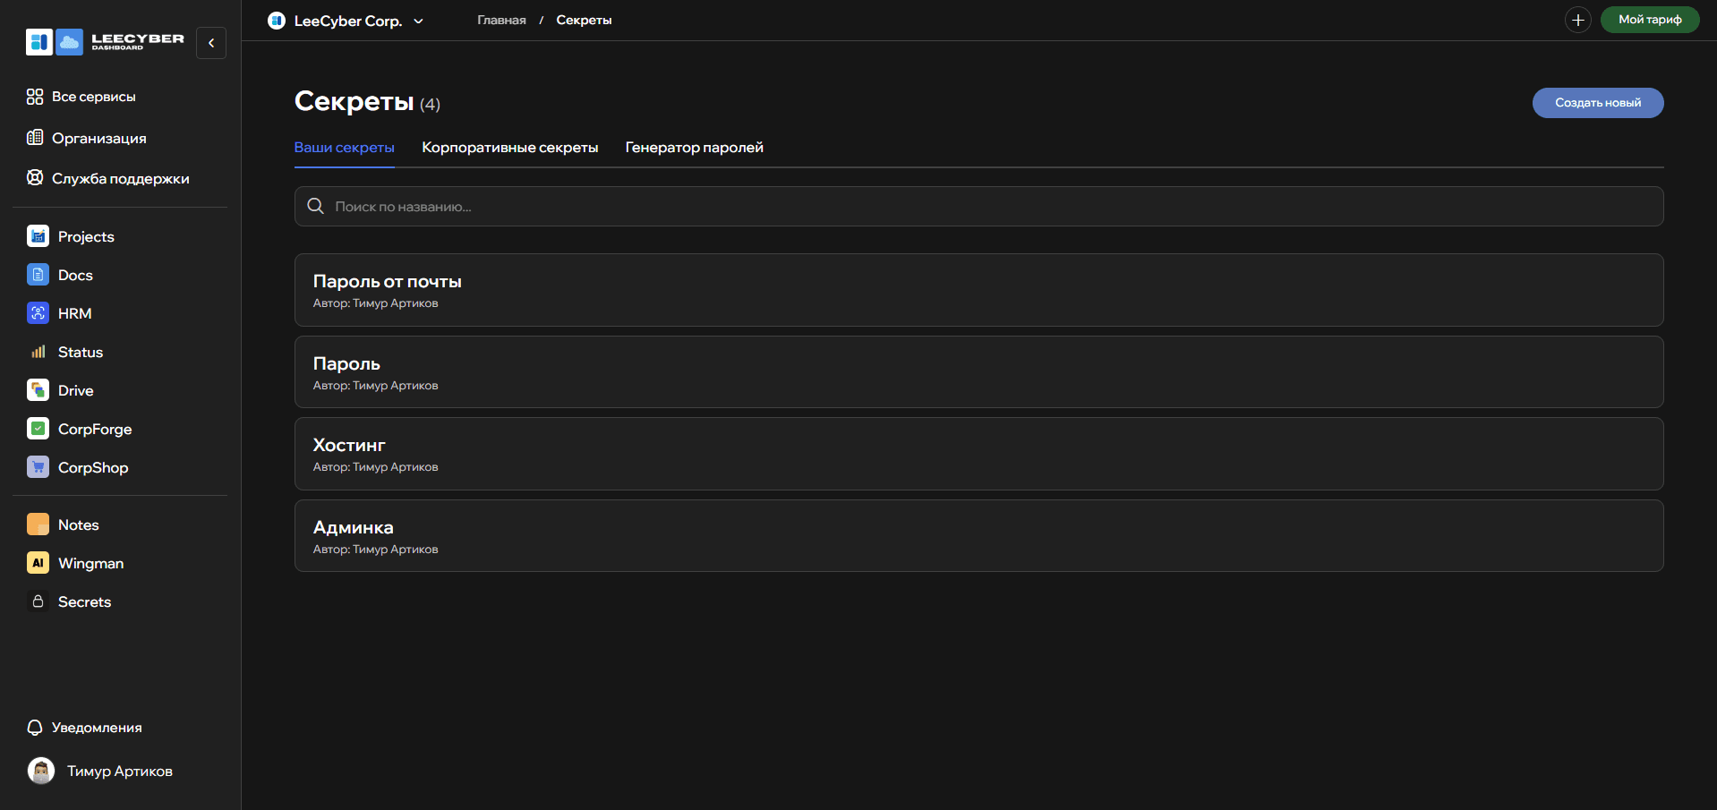The width and height of the screenshot is (1717, 810).
Task: Click the Главная breadcrumb link
Action: tap(501, 20)
